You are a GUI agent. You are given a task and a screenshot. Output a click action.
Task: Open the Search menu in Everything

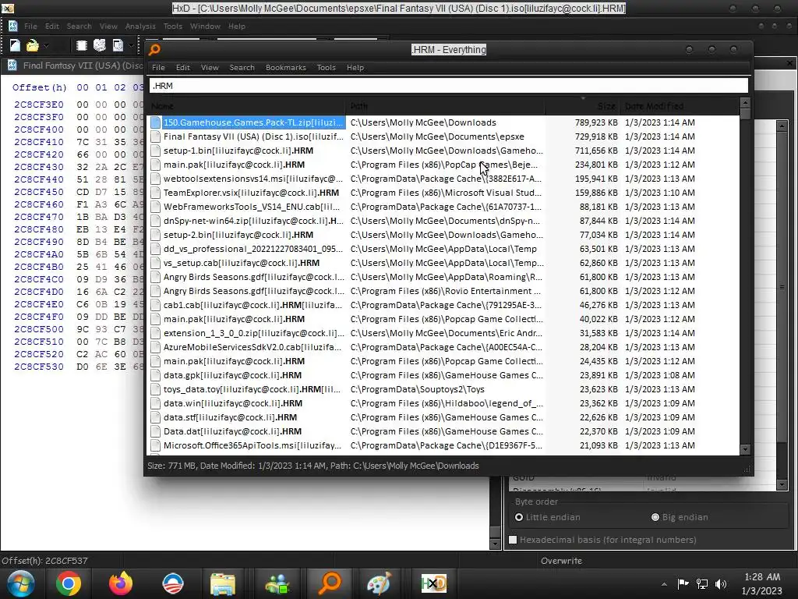pyautogui.click(x=242, y=67)
